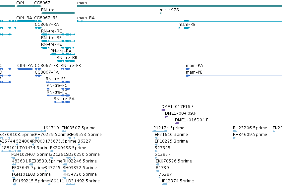Click the RE69553.5prime EST label
This screenshot has height=186, width=282.
pos(85,135)
